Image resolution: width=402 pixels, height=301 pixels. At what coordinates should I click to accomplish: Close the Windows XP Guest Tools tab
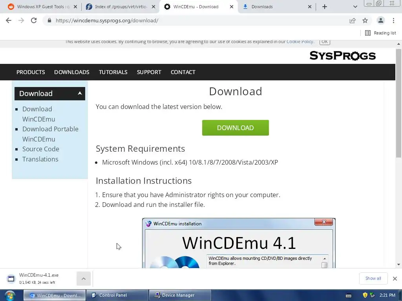click(x=75, y=7)
